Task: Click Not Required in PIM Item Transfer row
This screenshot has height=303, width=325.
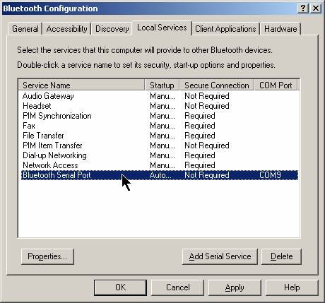Action: 207,145
